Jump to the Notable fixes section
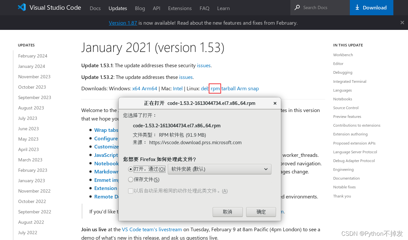The width and height of the screenshot is (408, 240). tap(344, 187)
